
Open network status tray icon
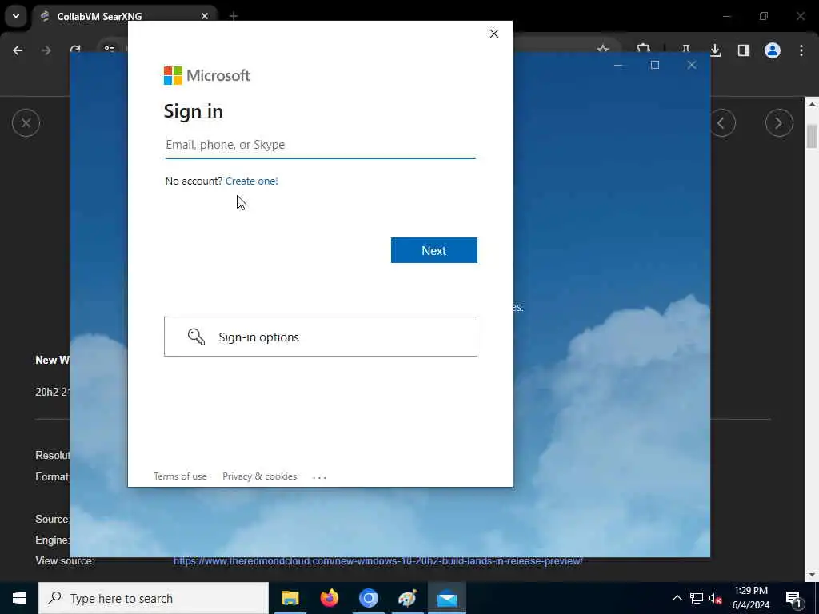coord(697,598)
